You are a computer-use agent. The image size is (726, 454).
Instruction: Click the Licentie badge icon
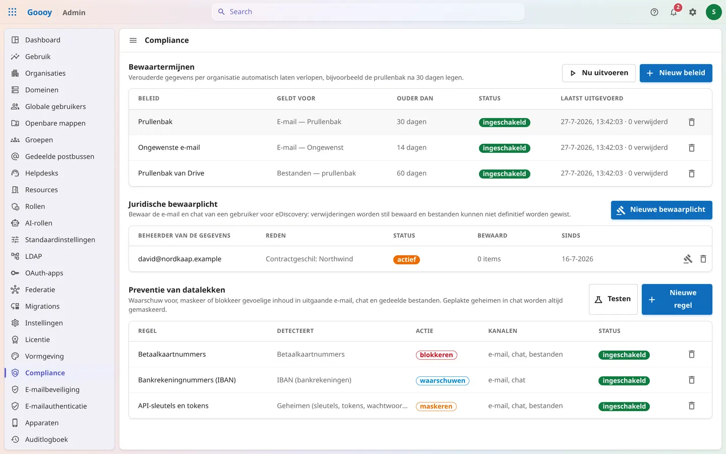(x=15, y=339)
